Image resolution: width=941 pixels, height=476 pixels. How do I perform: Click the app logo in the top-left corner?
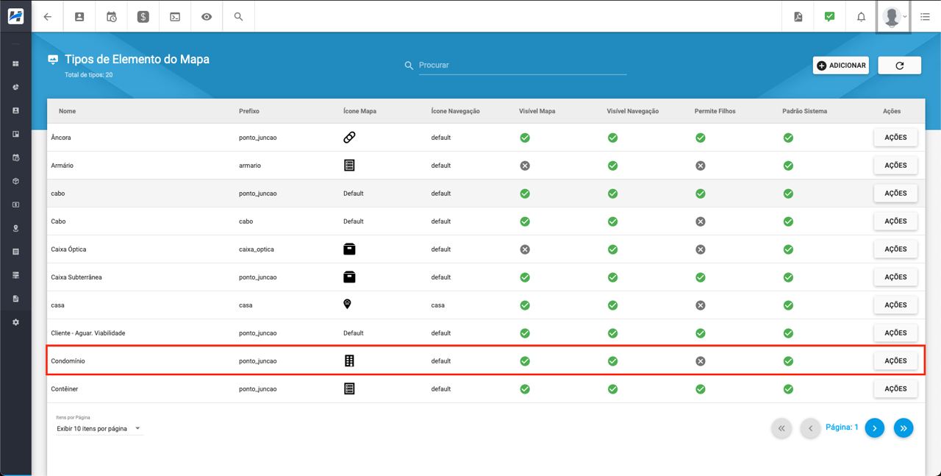[x=15, y=16]
